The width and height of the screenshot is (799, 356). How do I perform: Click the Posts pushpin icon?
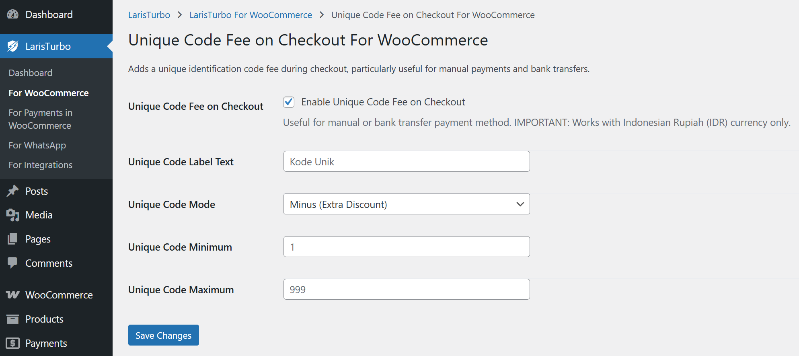[x=12, y=191]
